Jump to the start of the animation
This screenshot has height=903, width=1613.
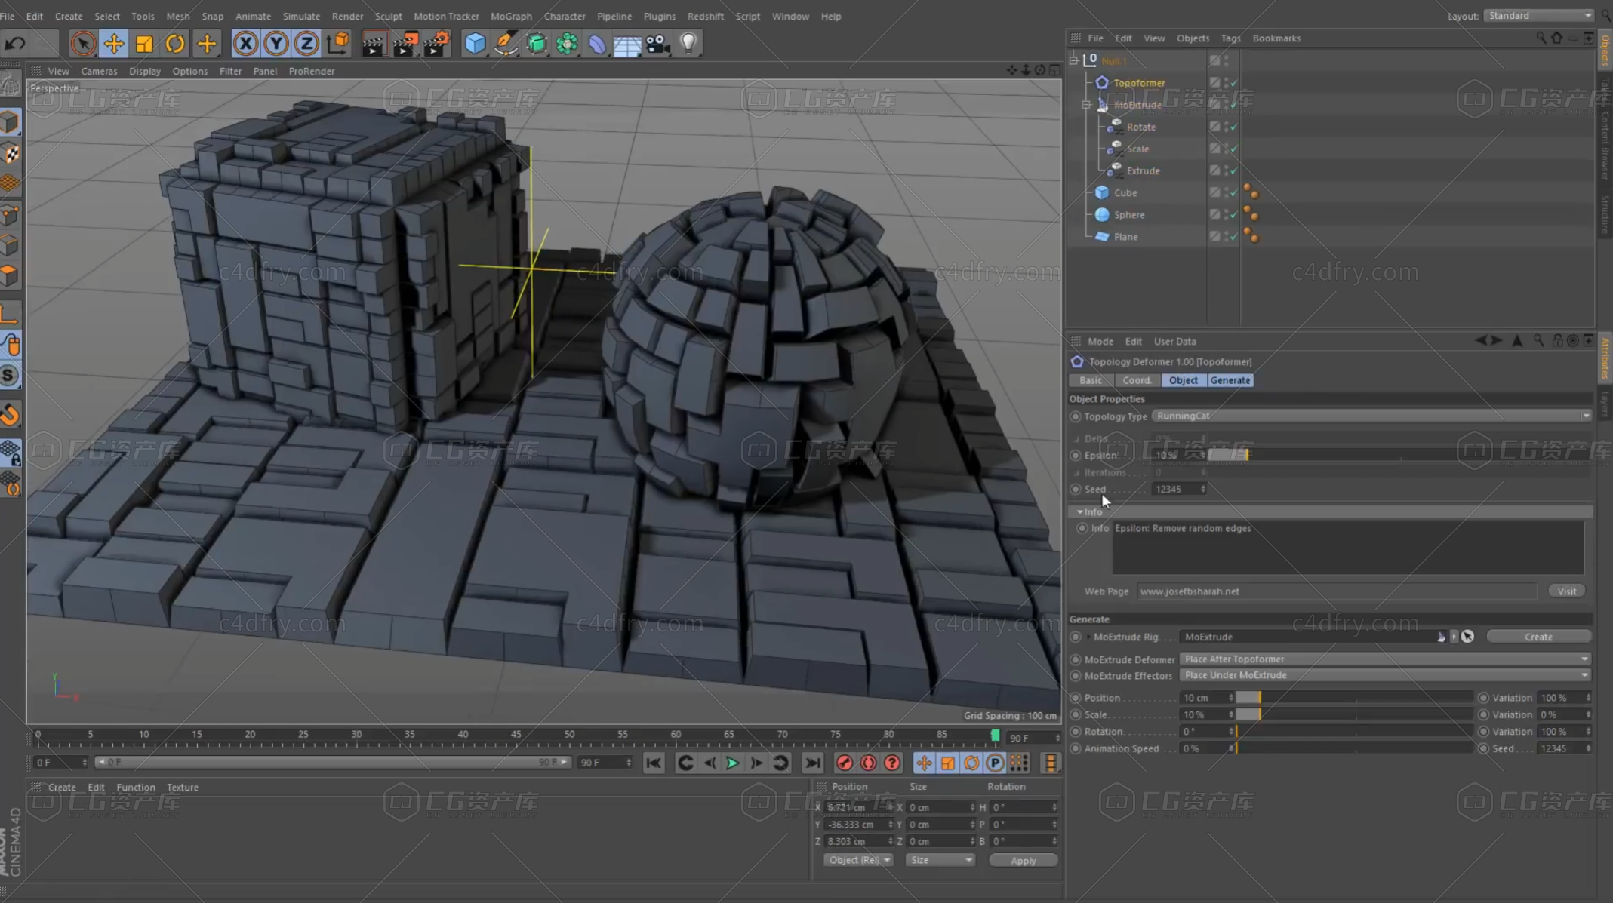pyautogui.click(x=654, y=763)
